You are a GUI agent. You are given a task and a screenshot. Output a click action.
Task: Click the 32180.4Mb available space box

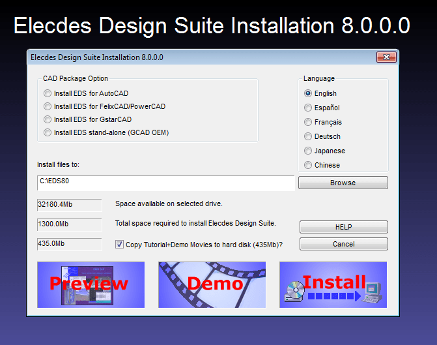click(x=70, y=205)
